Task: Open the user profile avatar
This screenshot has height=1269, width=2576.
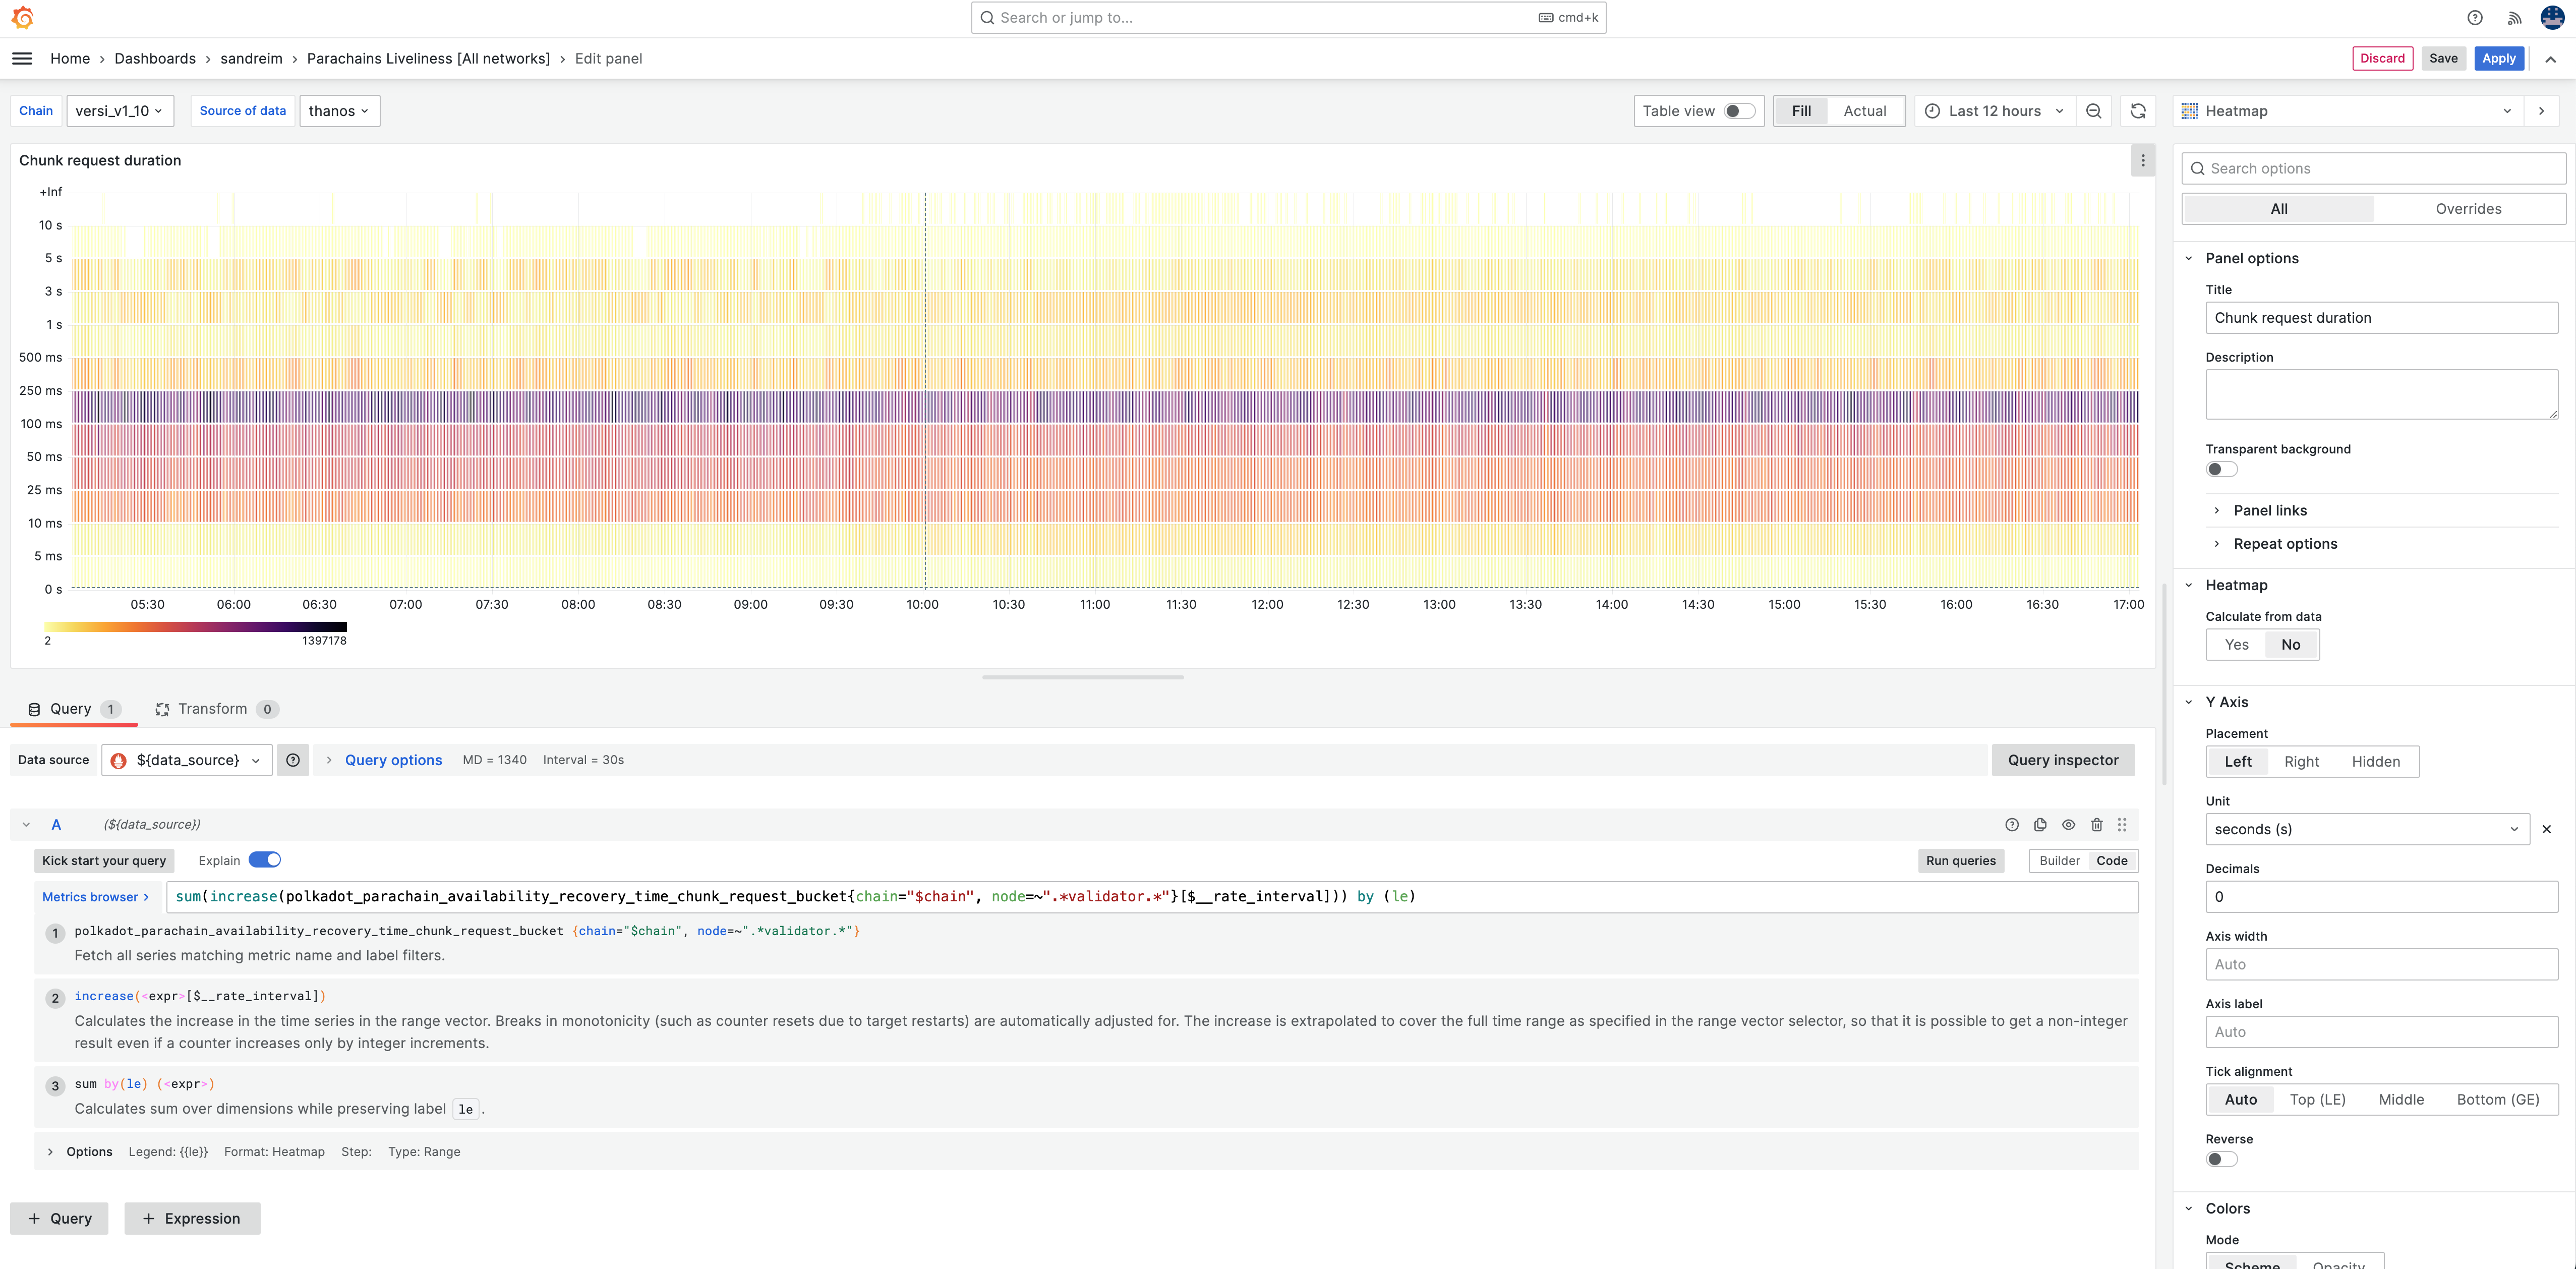Action: pos(2552,18)
